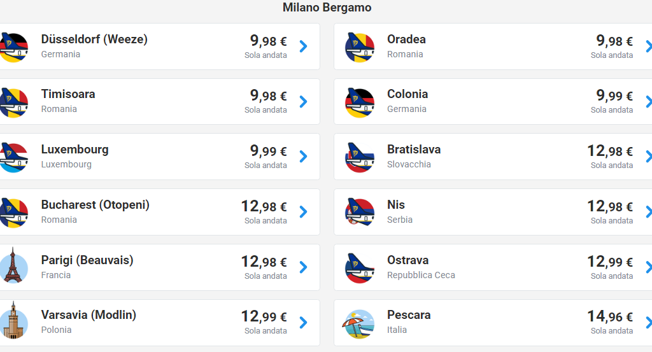Click the Pescara 14,96 € price

(609, 316)
